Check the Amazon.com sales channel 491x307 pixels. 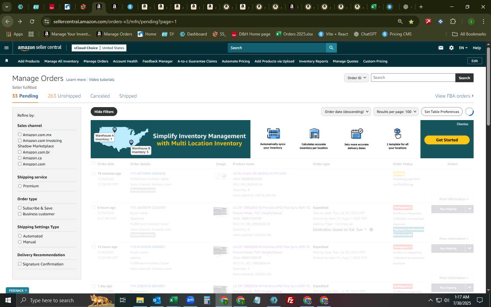click(20, 164)
